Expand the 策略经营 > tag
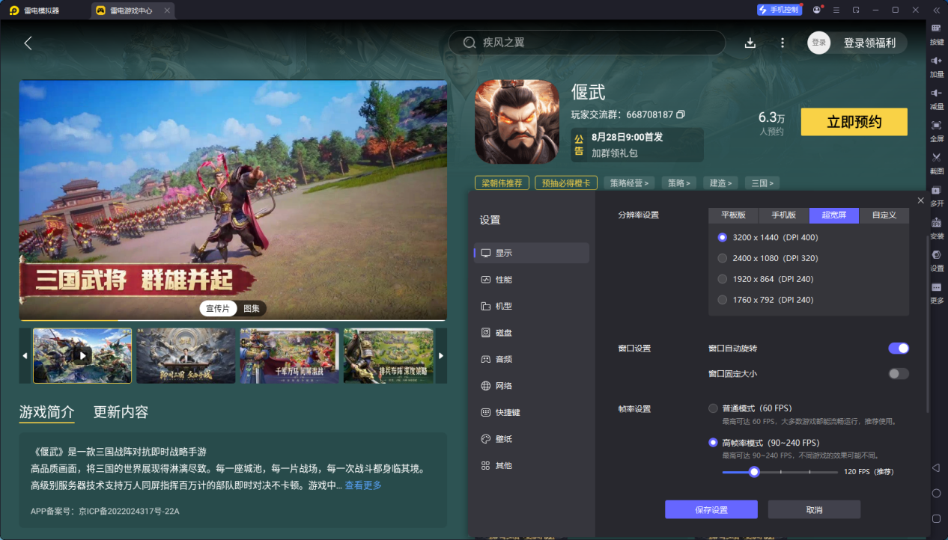Viewport: 948px width, 540px height. point(629,182)
